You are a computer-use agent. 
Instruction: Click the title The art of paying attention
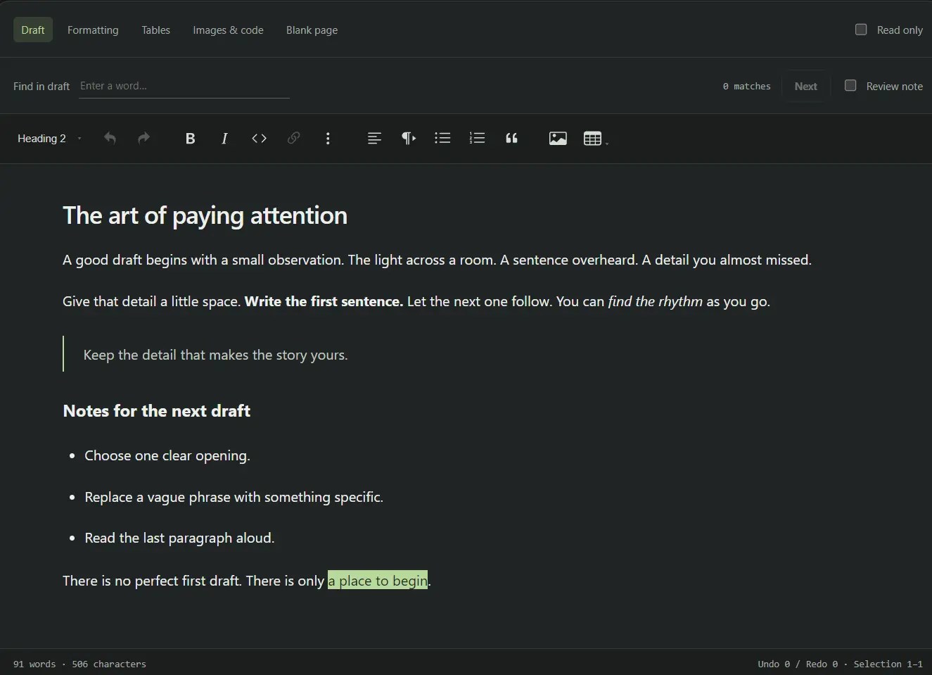(205, 215)
